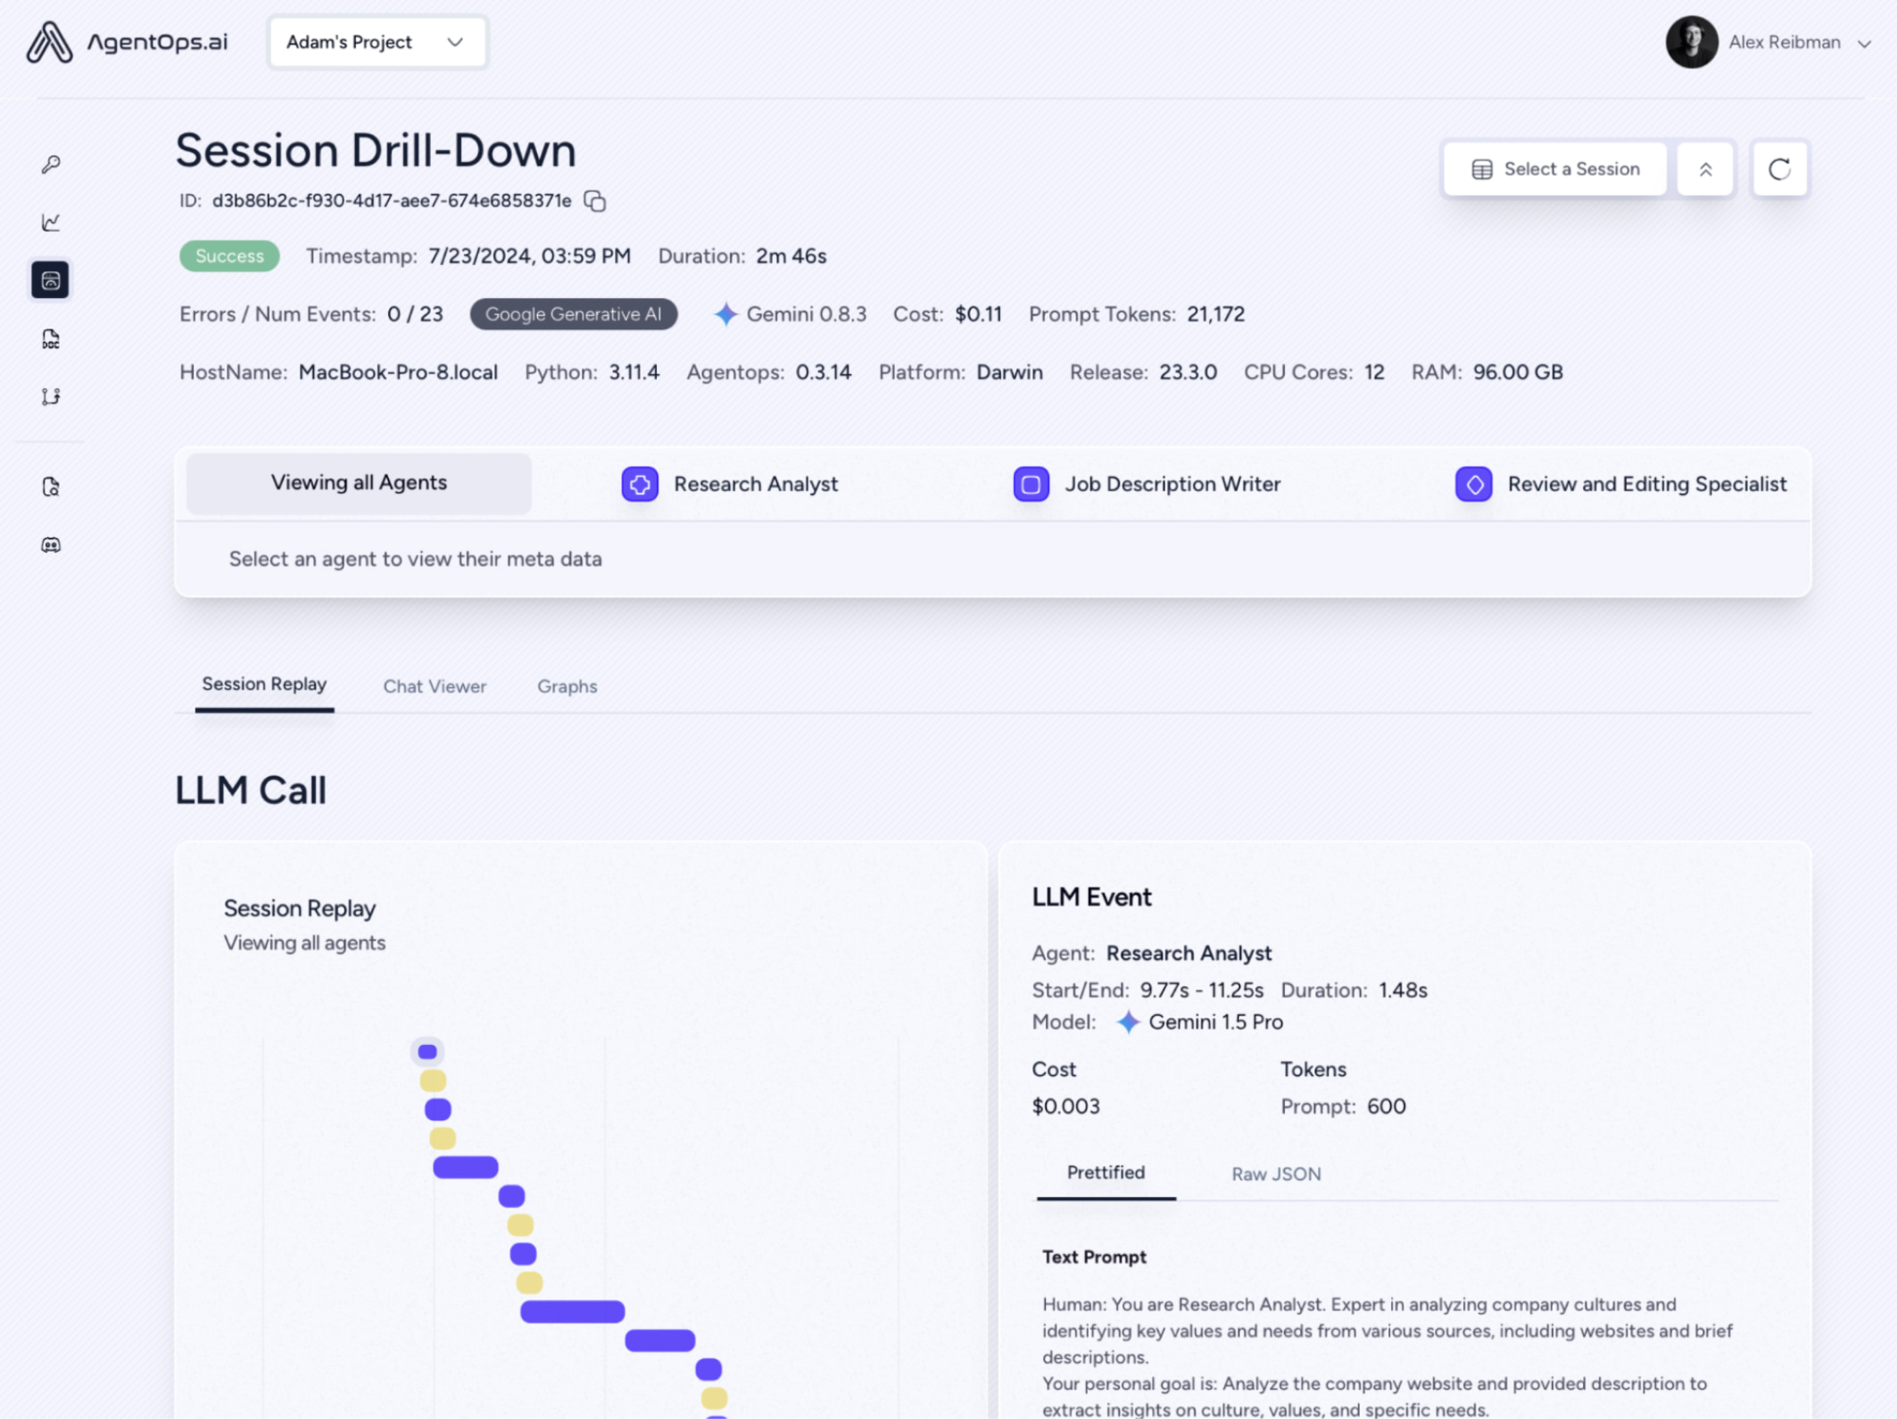Click the search/magnifier sidebar icon
The height and width of the screenshot is (1419, 1897).
(x=51, y=485)
